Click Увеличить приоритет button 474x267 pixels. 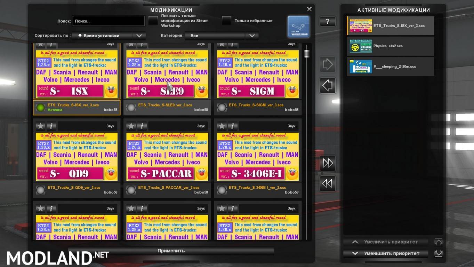pos(386,242)
